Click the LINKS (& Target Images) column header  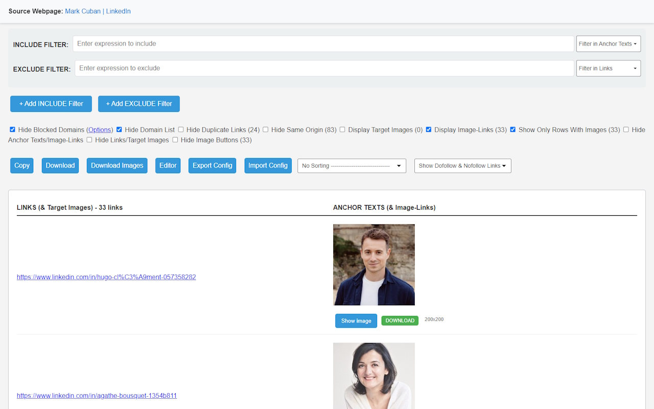click(69, 208)
